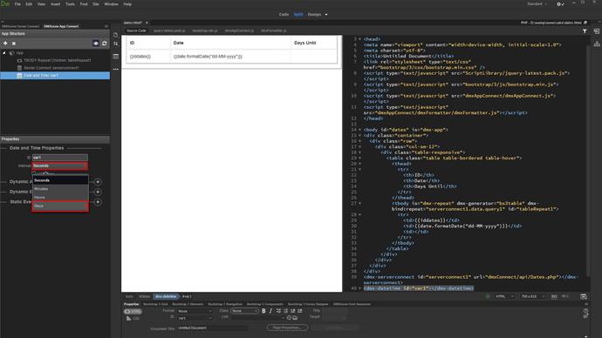Open the Find menu
Screen dimensions: 602x338
coord(84,4)
